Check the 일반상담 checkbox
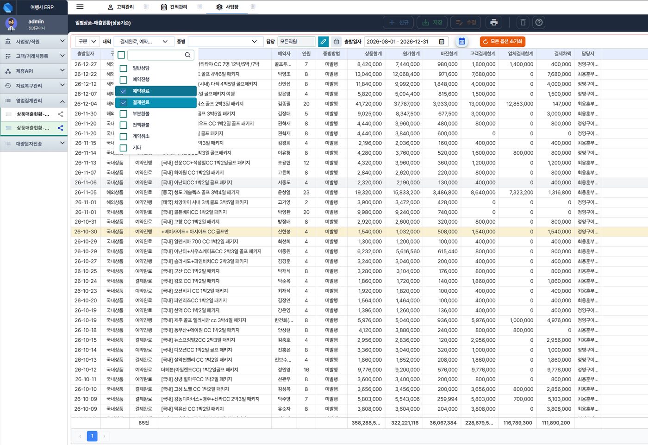 click(124, 69)
